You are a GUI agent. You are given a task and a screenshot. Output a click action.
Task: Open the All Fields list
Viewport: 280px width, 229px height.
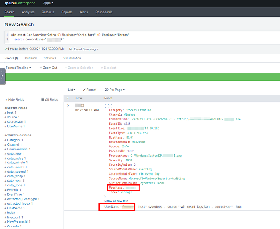pyautogui.click(x=49, y=100)
